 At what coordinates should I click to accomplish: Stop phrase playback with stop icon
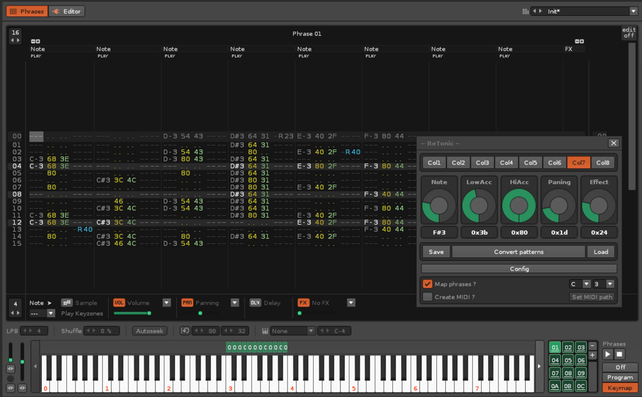619,354
